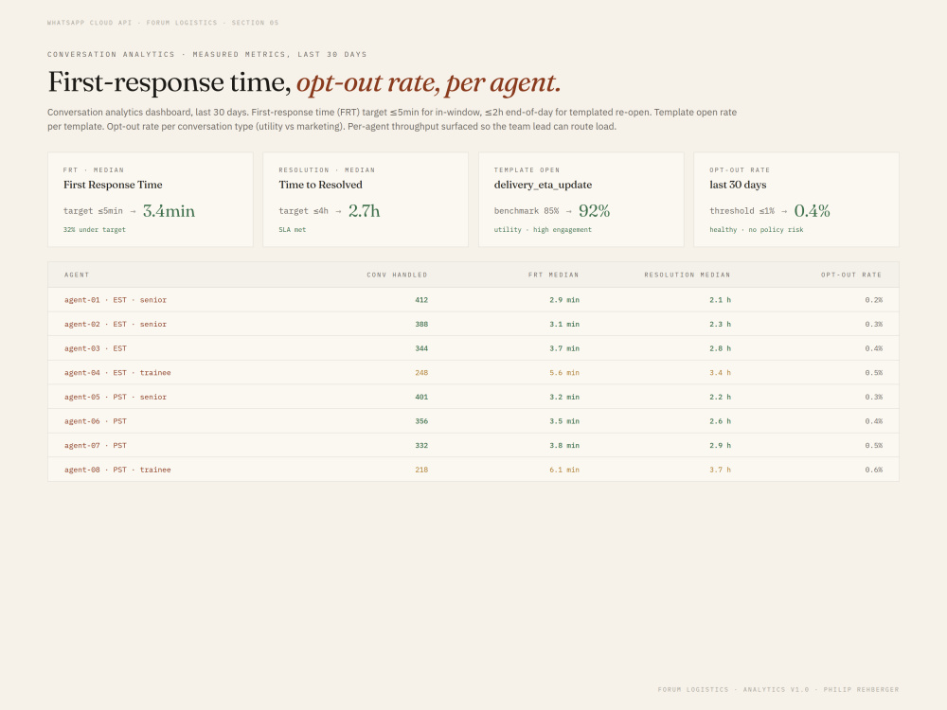Click the CONV HANDLED column header
Viewport: 947px width, 710px height.
point(397,275)
